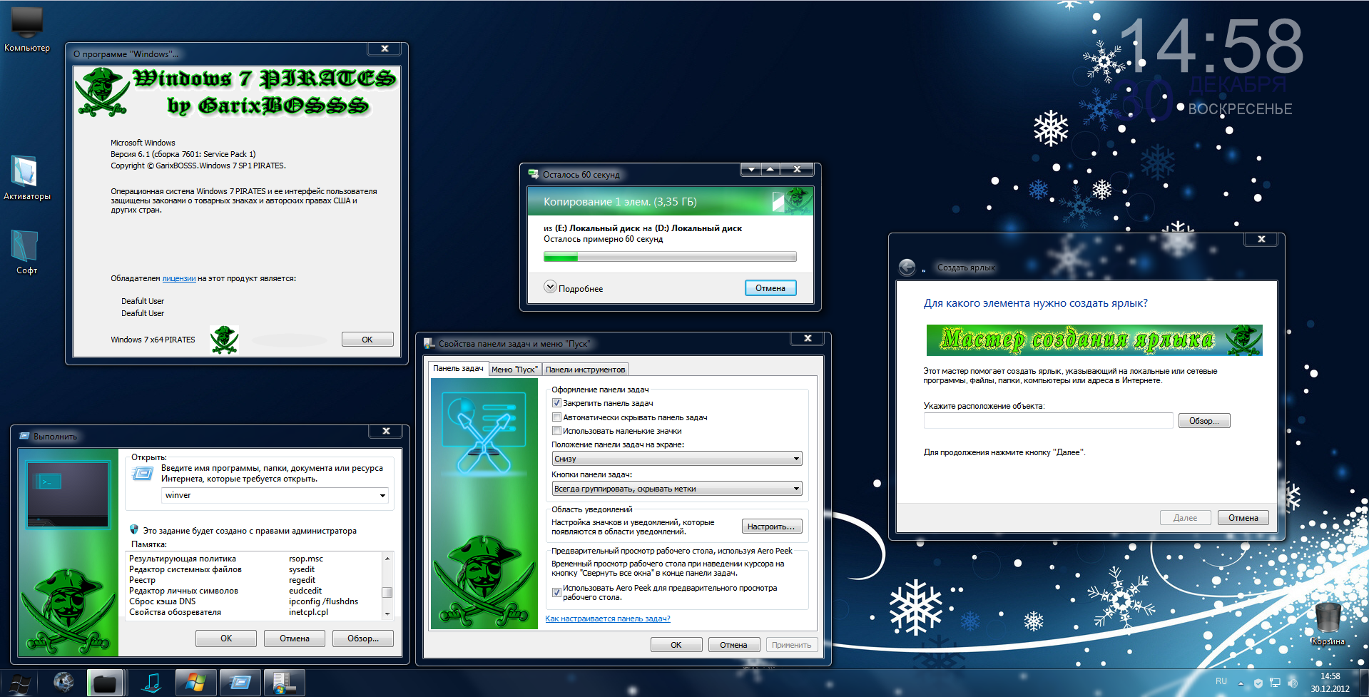Click Отмена in the Создать ярлык wizard

coord(1243,518)
